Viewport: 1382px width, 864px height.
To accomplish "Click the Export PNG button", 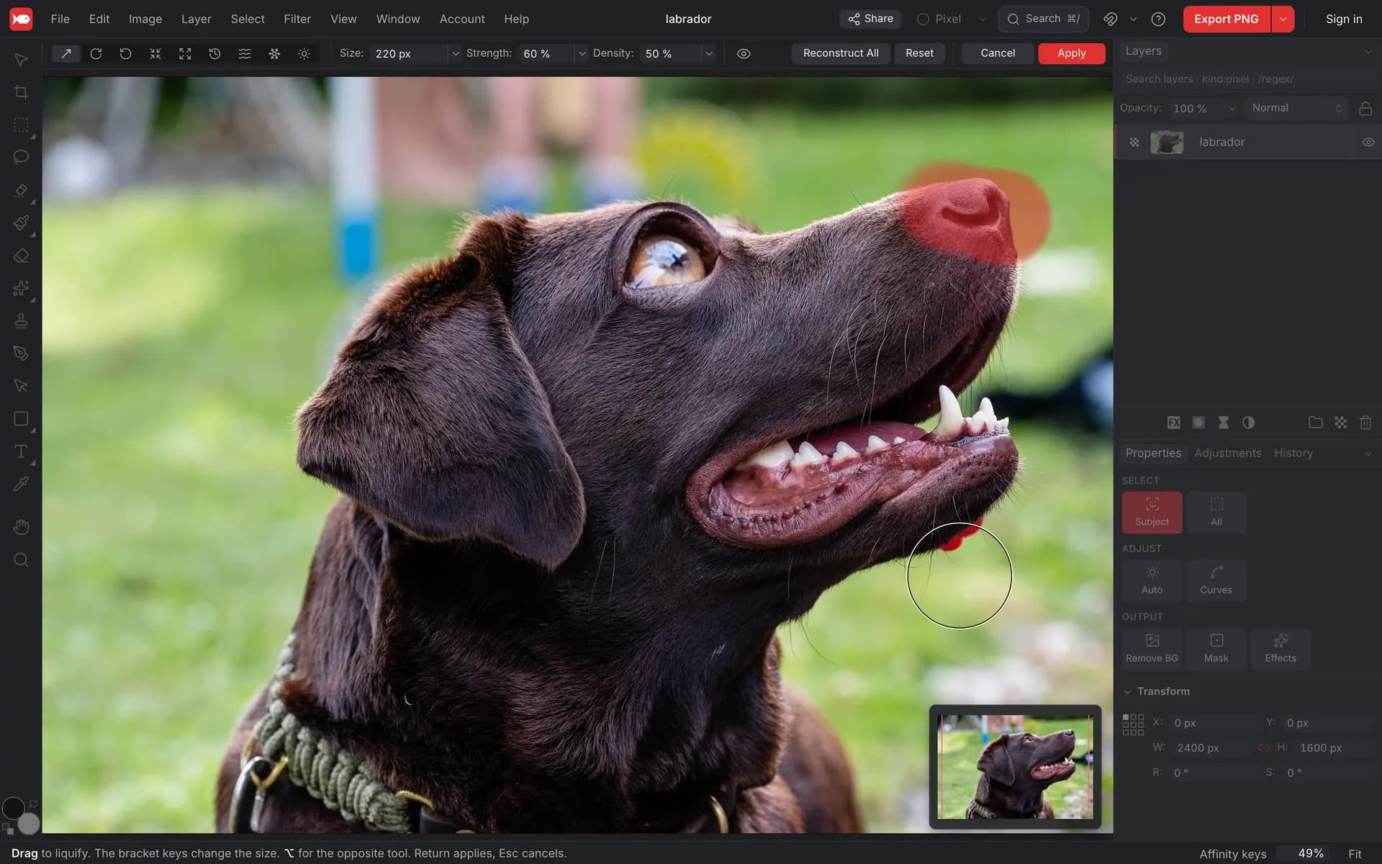I will (1227, 19).
